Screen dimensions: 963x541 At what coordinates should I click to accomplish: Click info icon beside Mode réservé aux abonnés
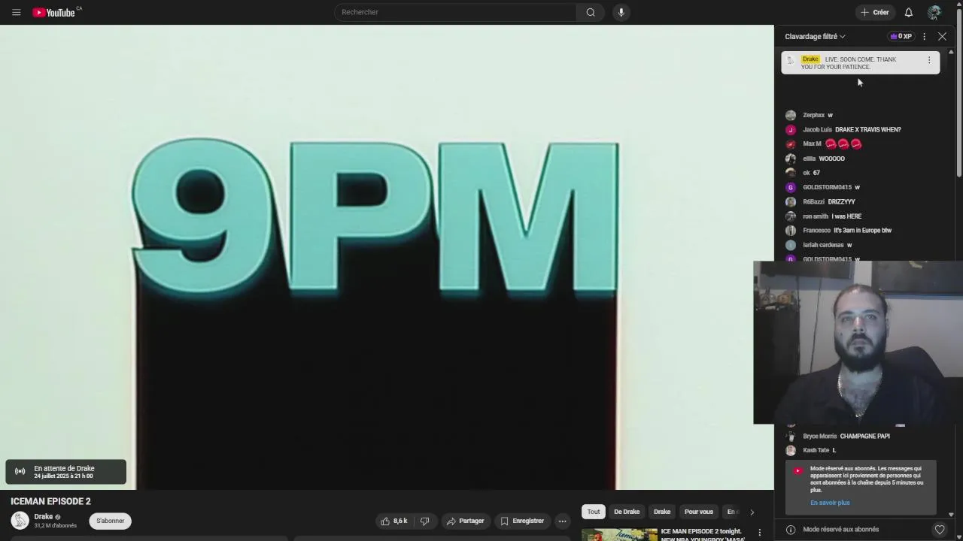pos(791,529)
